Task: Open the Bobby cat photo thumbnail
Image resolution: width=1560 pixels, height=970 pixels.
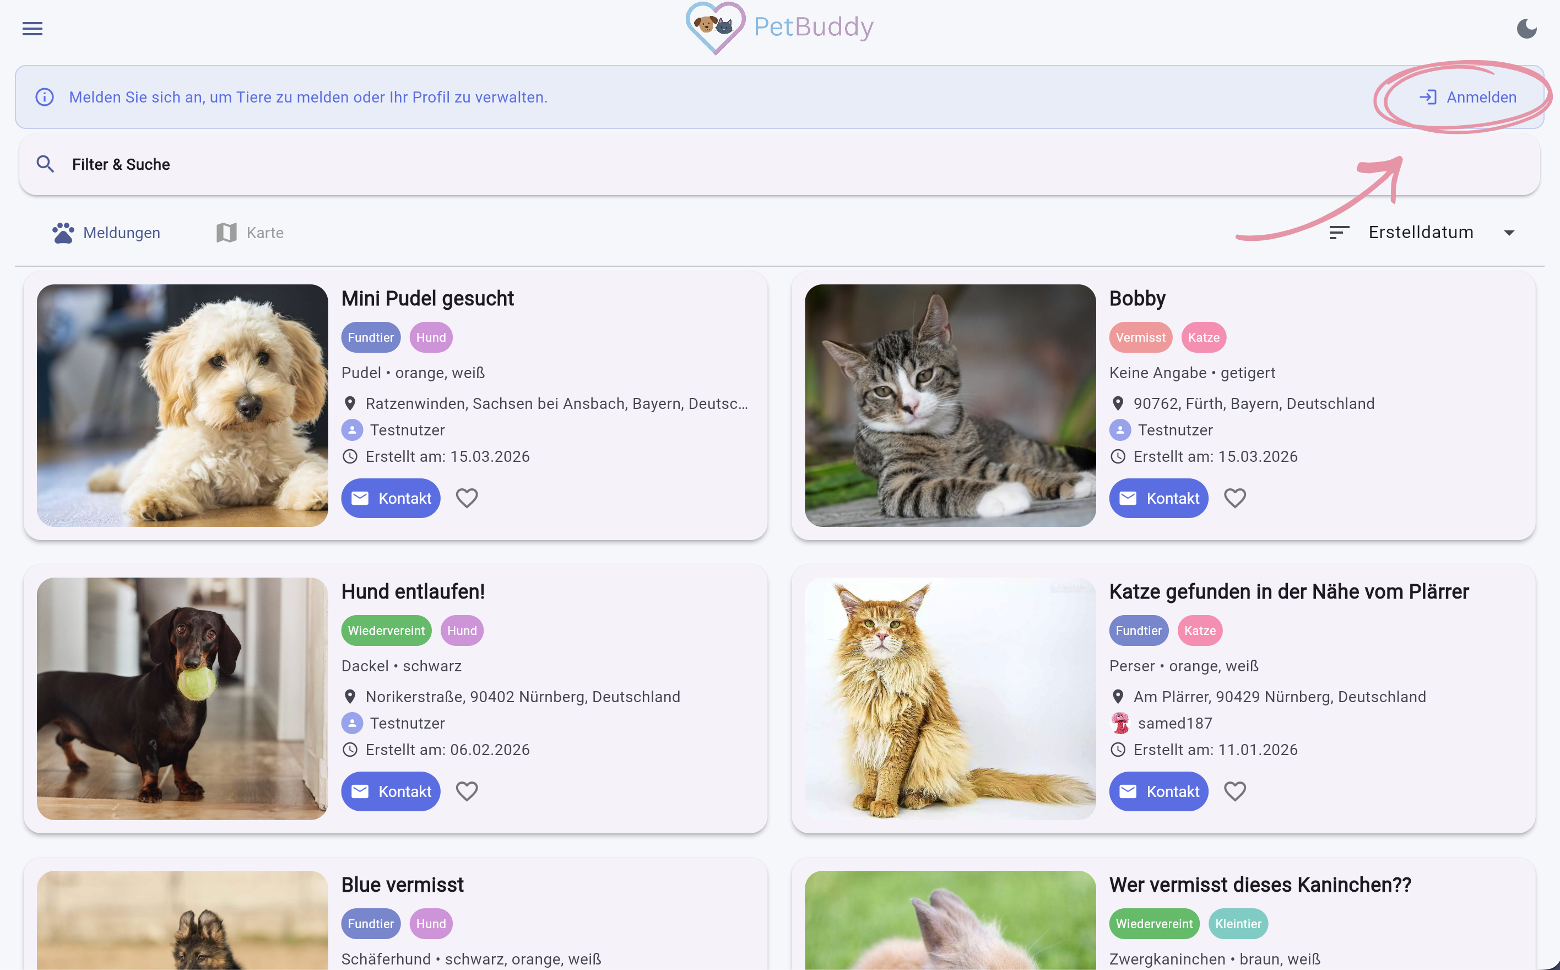Action: (950, 406)
